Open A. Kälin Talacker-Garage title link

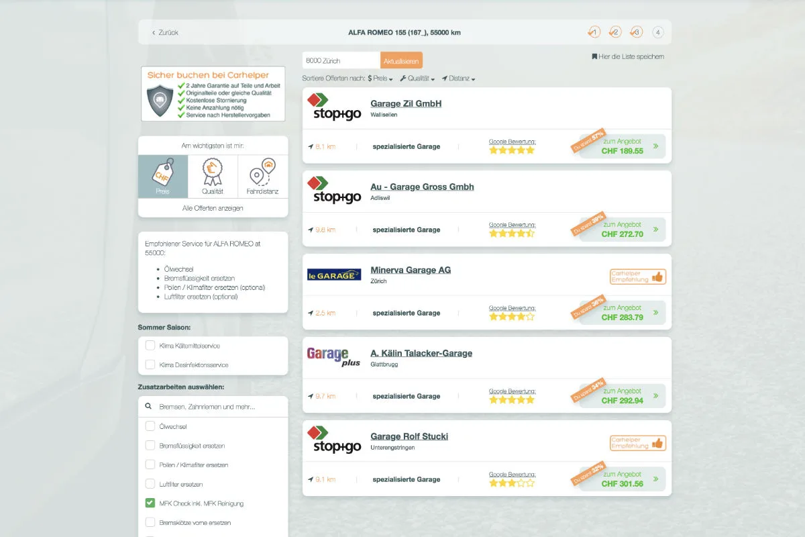pos(421,353)
